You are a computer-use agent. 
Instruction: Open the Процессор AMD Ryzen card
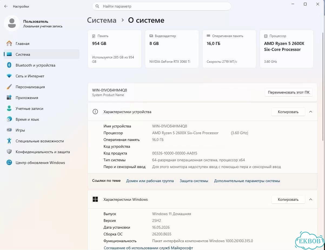click(x=287, y=49)
